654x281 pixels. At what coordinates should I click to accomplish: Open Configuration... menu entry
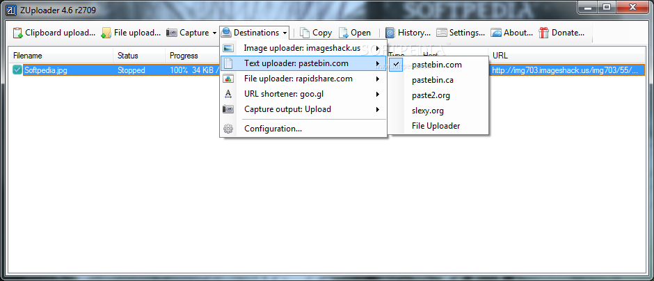tap(303, 129)
